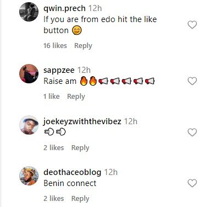Visit qwin.prech username link
This screenshot has width=210, height=207.
pos(64,9)
